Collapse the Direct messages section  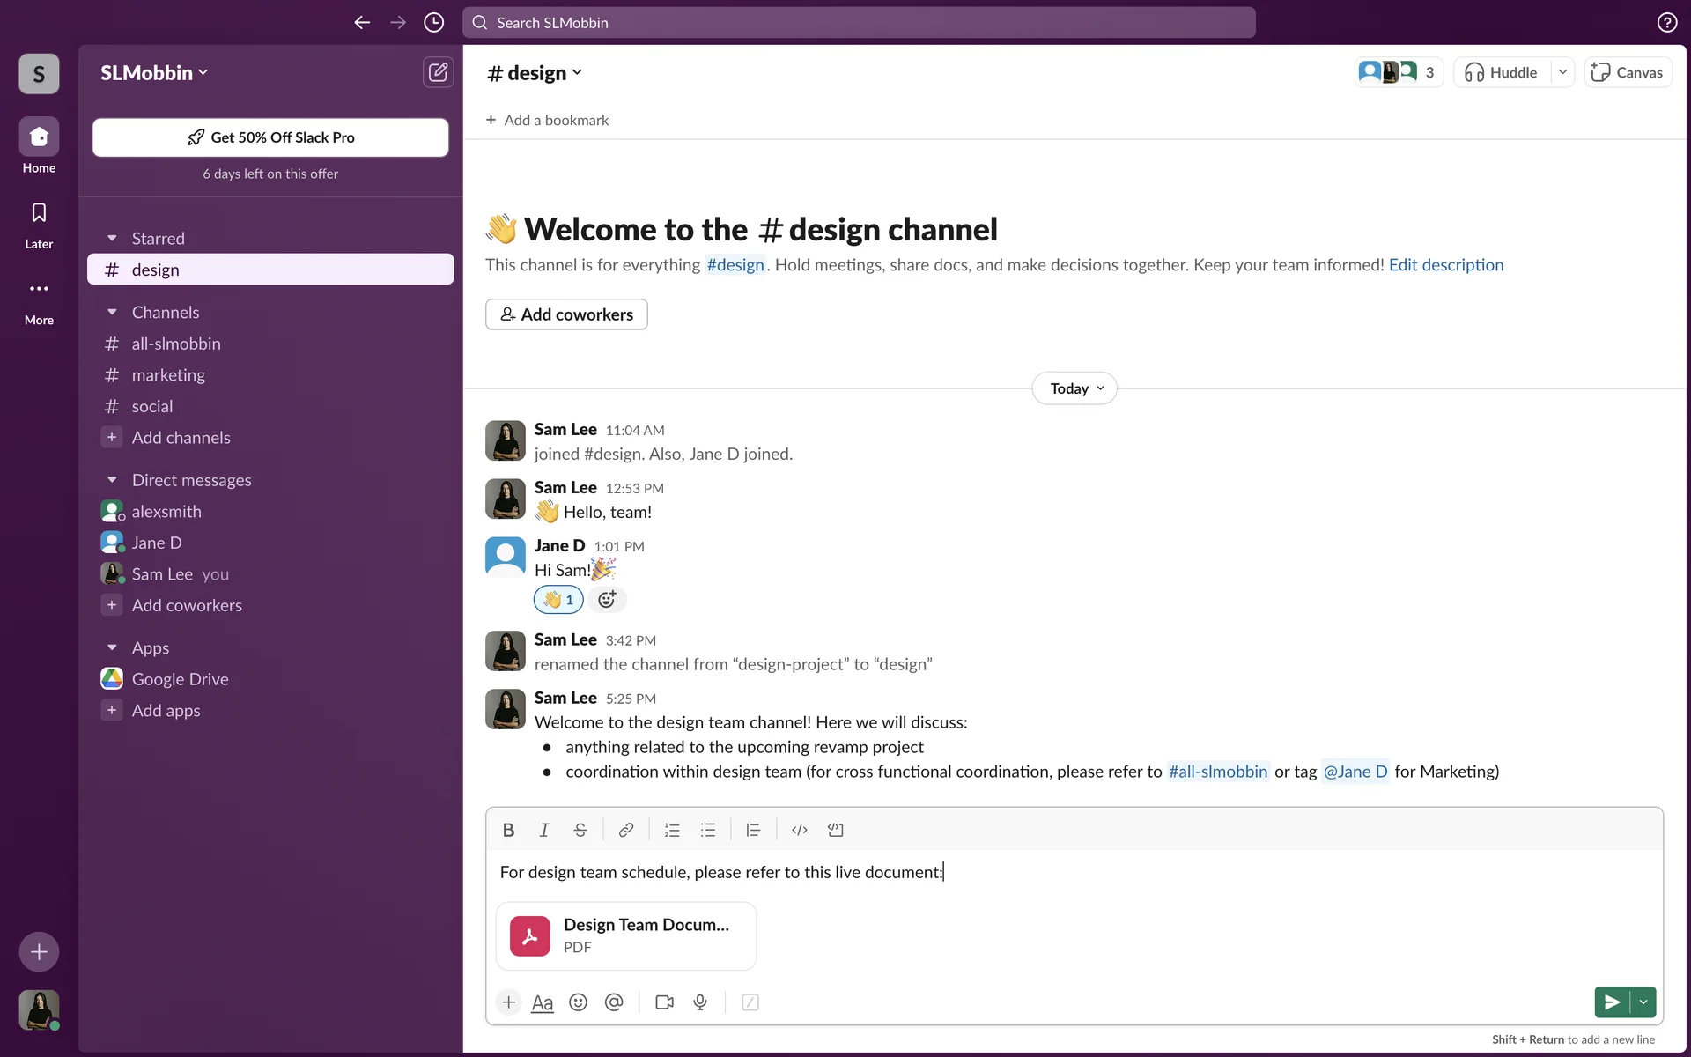(x=112, y=480)
